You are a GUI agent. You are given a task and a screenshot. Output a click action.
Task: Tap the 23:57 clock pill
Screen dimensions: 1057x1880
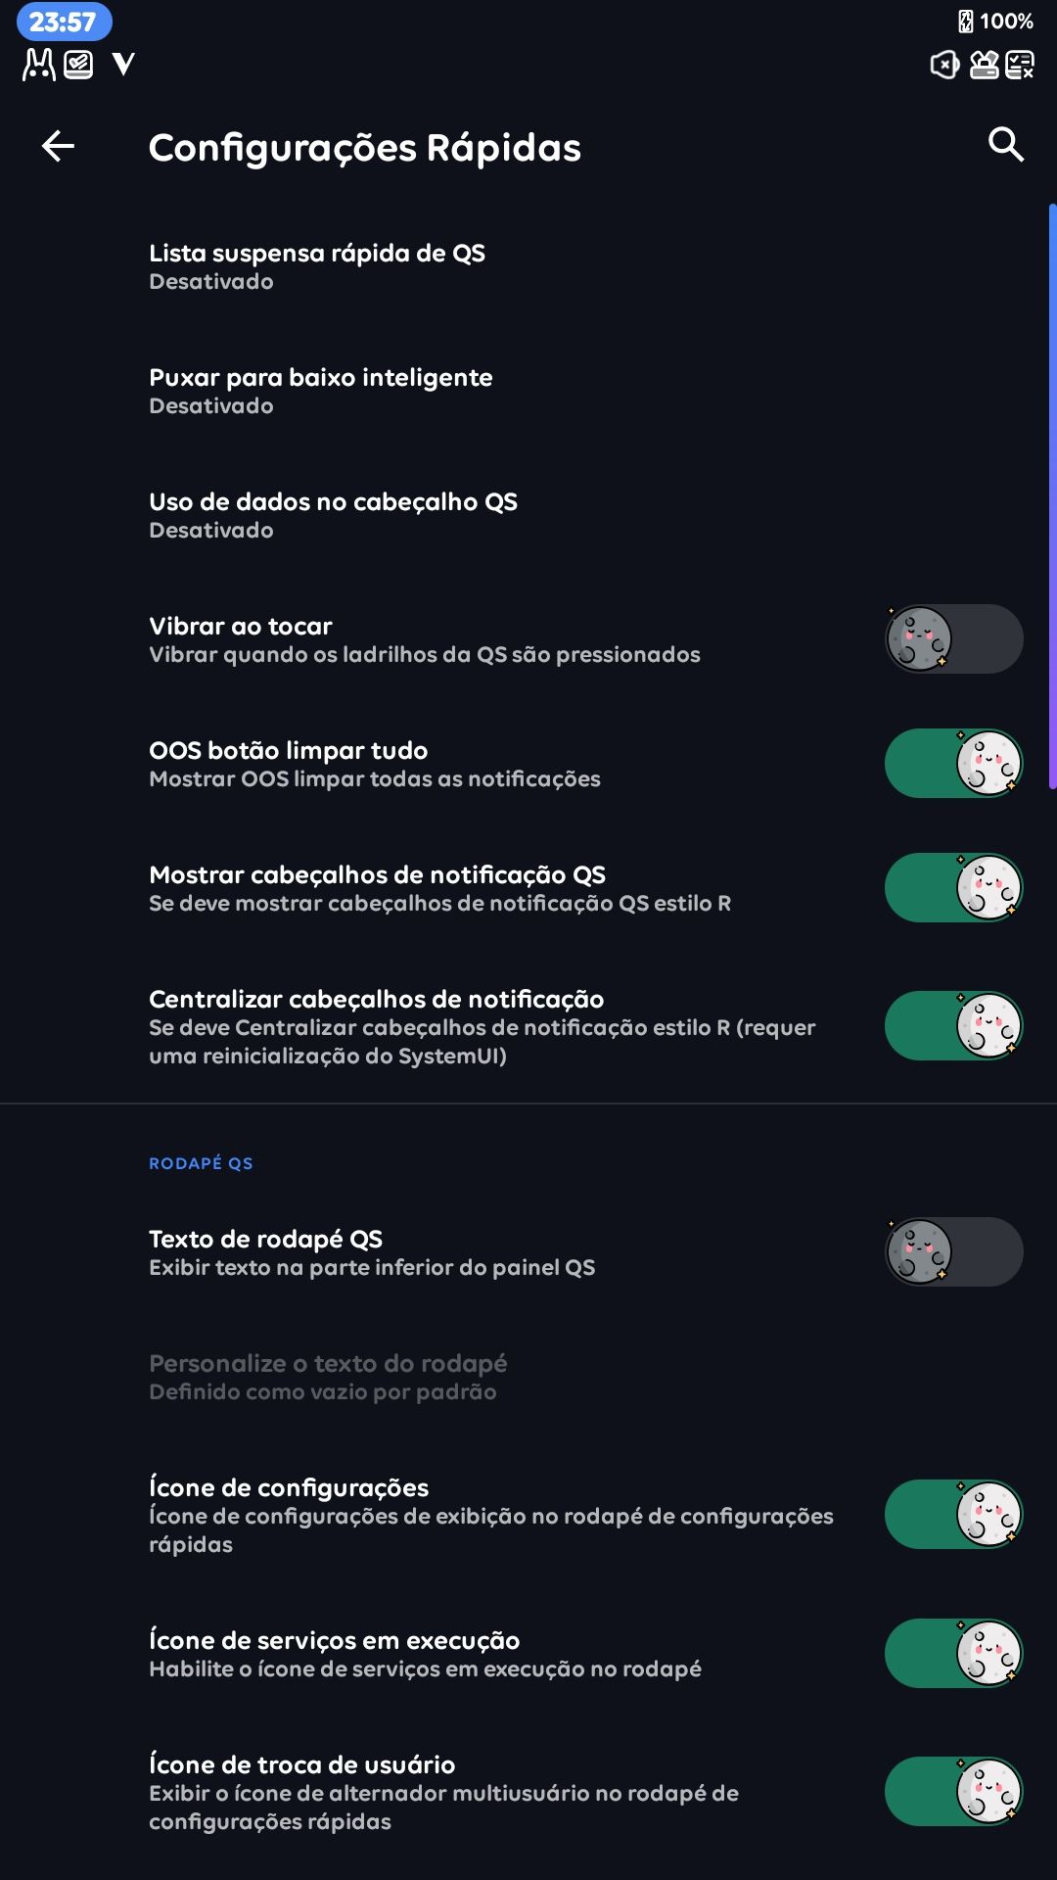point(63,22)
